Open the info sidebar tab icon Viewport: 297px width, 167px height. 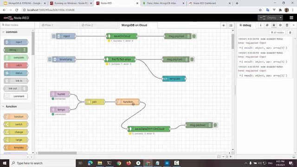(261, 25)
